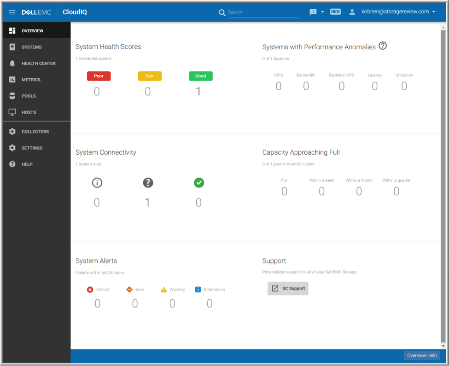The width and height of the screenshot is (449, 366).
Task: Click the user profile icon
Action: pos(352,12)
